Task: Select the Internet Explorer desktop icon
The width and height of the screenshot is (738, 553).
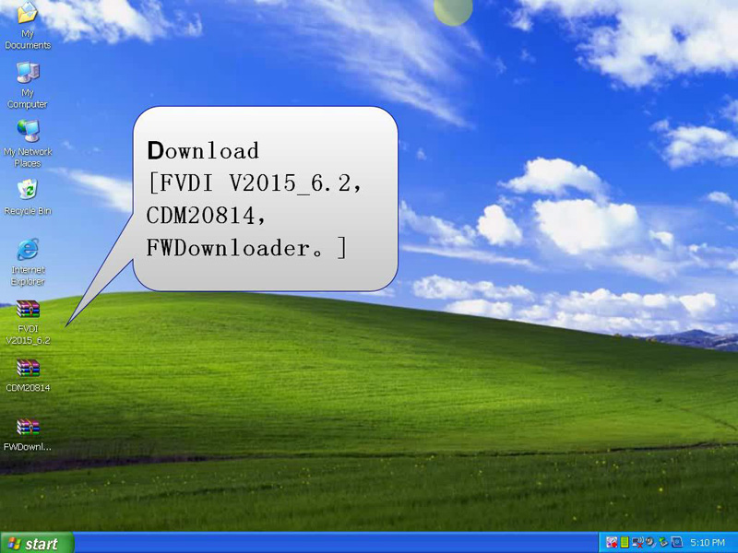Action: pyautogui.click(x=28, y=250)
